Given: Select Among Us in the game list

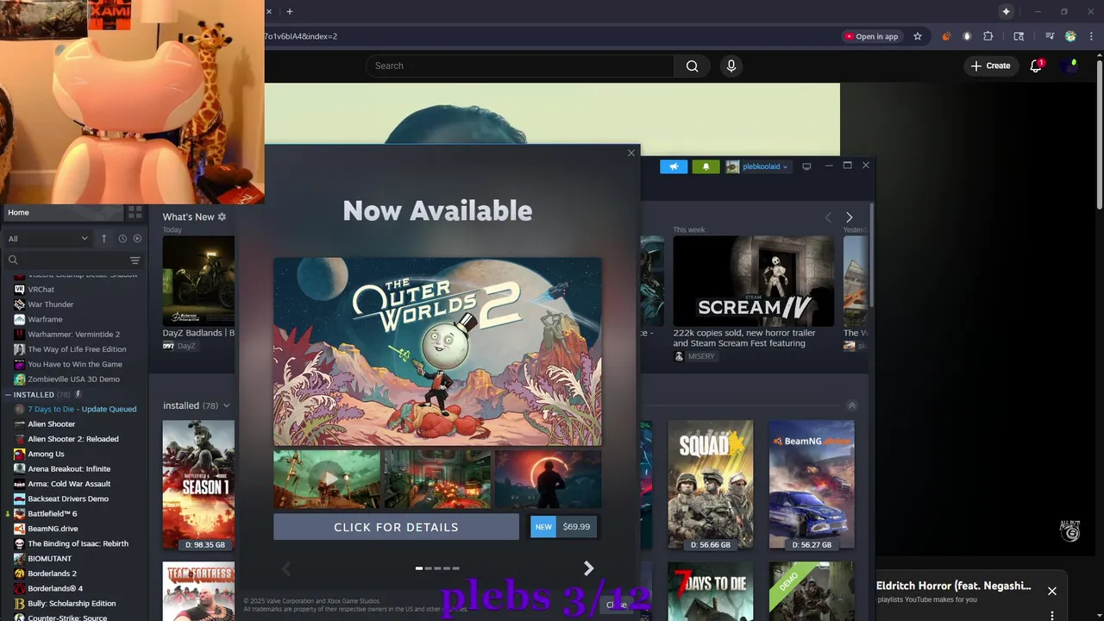Looking at the screenshot, I should pyautogui.click(x=46, y=454).
